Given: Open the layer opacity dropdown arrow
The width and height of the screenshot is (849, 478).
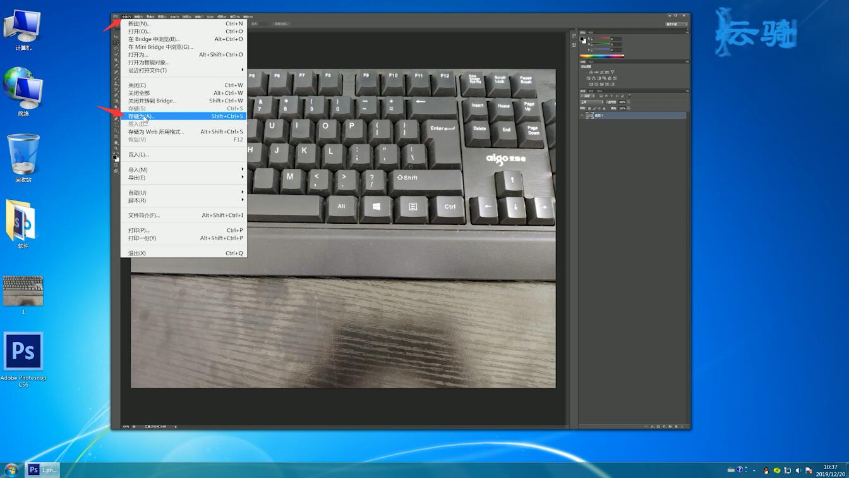Looking at the screenshot, I should 629,102.
